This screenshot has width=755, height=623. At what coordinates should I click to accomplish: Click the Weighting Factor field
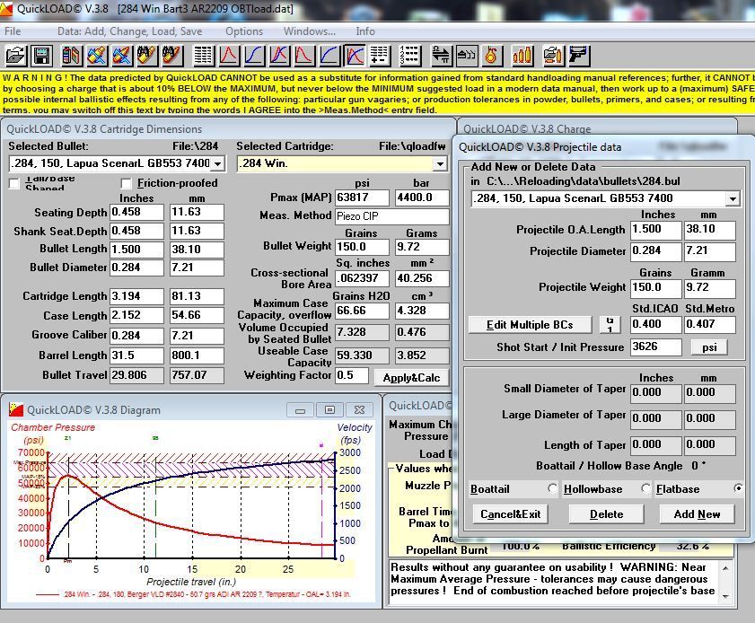click(352, 375)
